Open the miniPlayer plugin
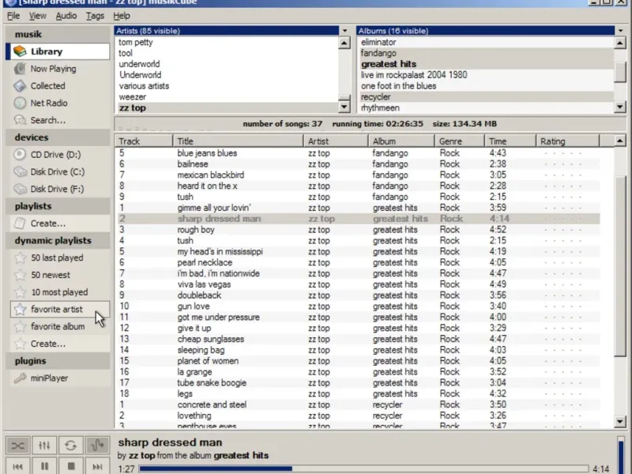The image size is (632, 474). [x=49, y=378]
